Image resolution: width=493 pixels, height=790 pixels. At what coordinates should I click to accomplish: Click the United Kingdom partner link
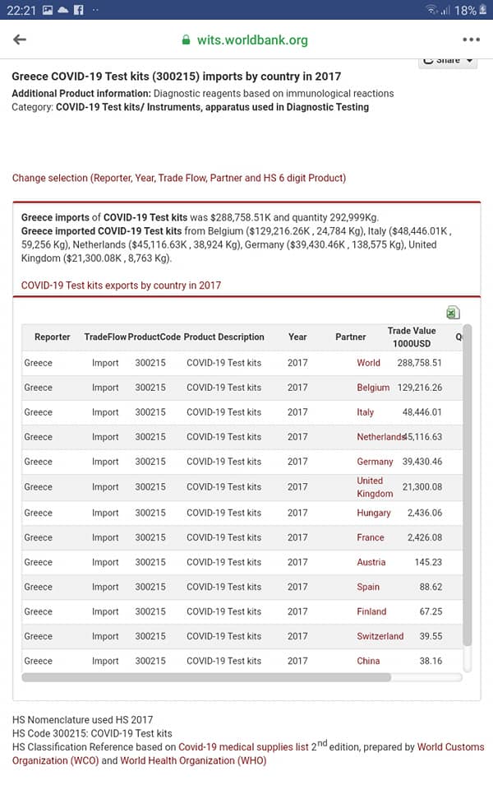click(375, 487)
